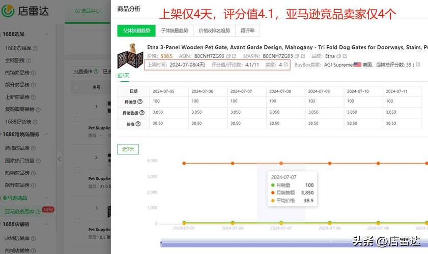The image size is (428, 254).
Task: Click the 店雷达 logo
Action: coord(25,11)
